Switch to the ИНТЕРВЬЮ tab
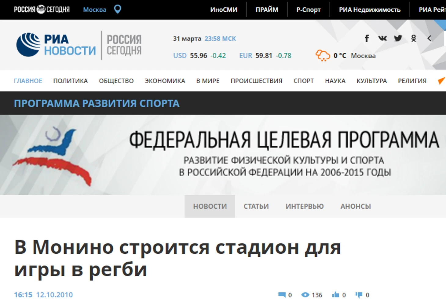 point(305,206)
